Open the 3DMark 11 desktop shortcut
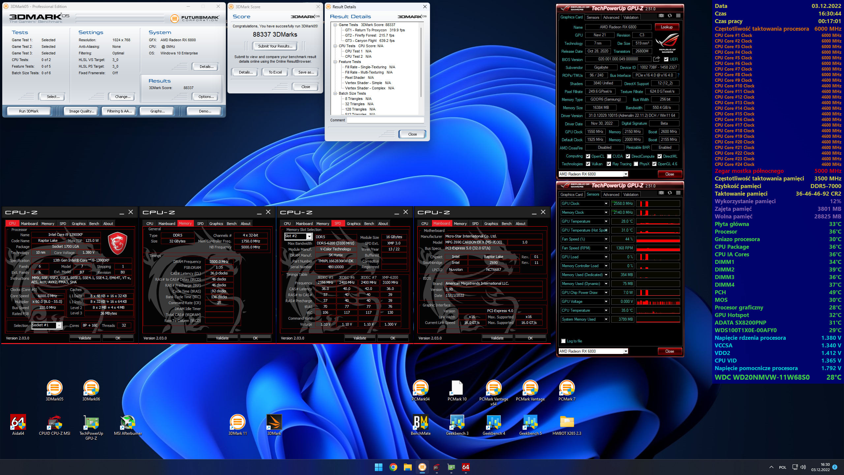The height and width of the screenshot is (475, 844). [237, 425]
